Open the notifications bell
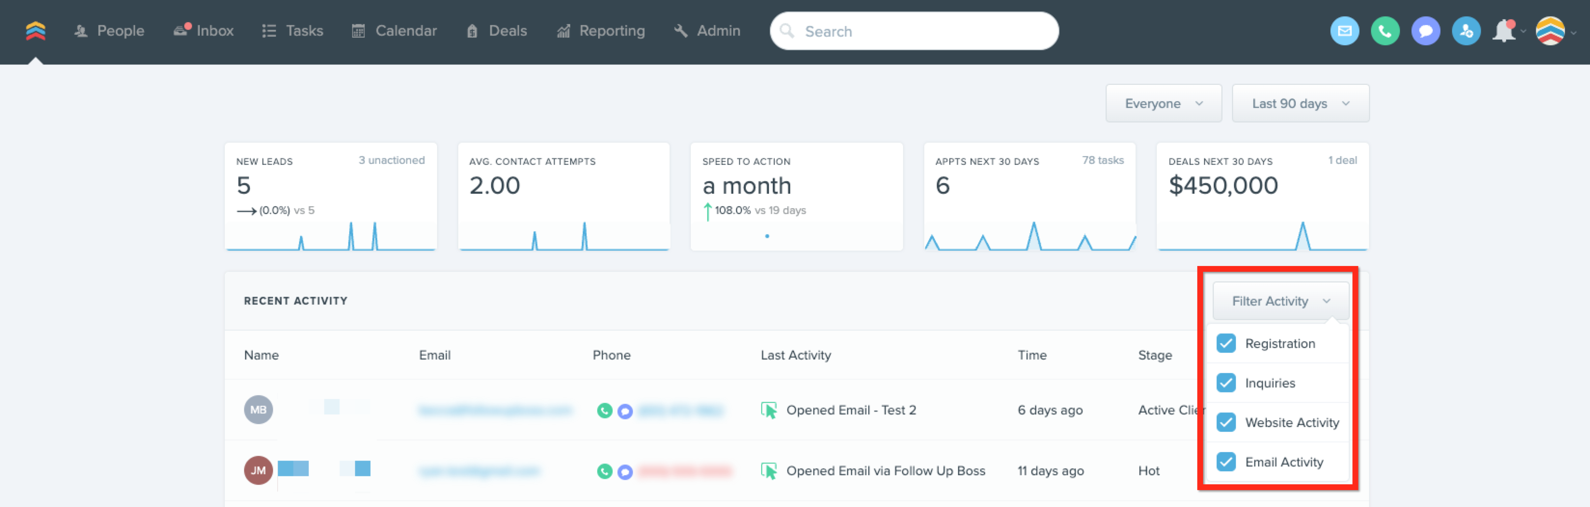 pos(1504,31)
